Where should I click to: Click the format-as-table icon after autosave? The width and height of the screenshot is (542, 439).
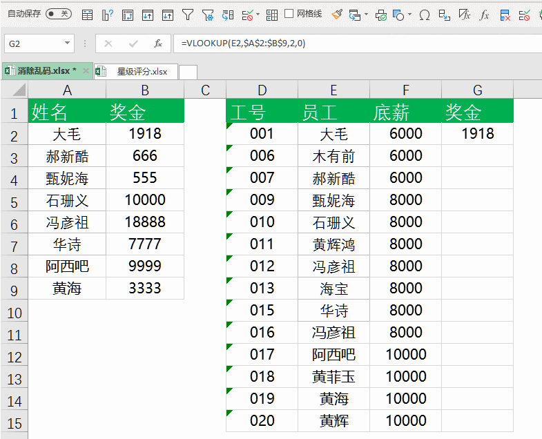(x=87, y=15)
